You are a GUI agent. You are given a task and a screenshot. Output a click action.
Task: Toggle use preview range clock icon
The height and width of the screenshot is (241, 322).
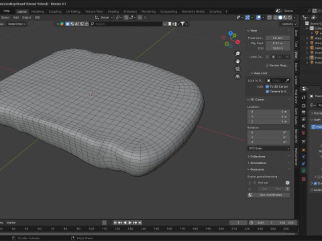pyautogui.click(x=252, y=222)
